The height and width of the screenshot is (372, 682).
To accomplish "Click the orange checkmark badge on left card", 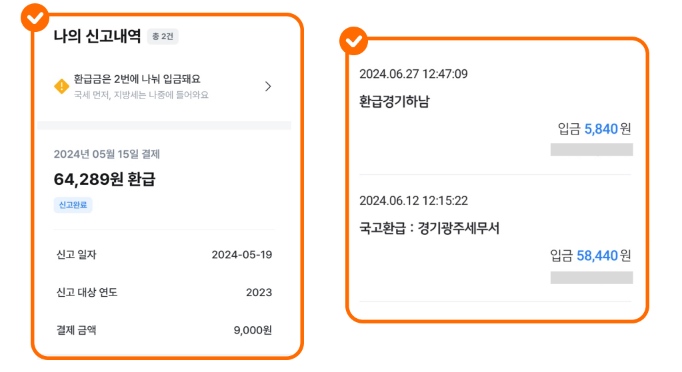I will (x=35, y=18).
